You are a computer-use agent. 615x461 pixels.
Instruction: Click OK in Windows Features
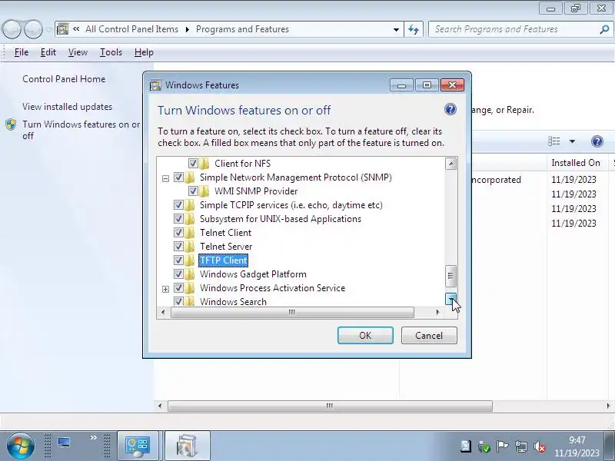click(365, 336)
